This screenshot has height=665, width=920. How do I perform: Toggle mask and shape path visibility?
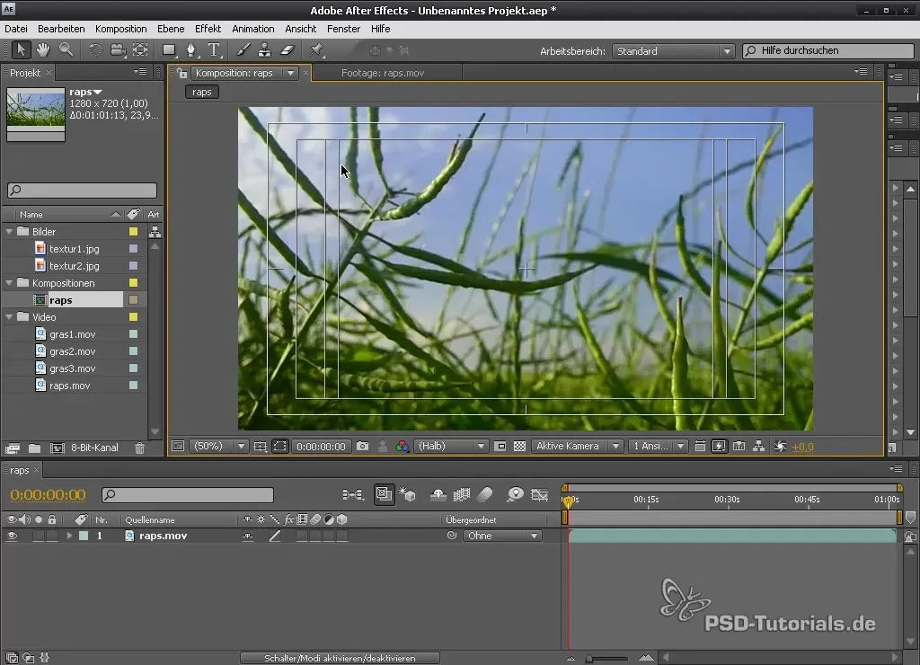280,446
